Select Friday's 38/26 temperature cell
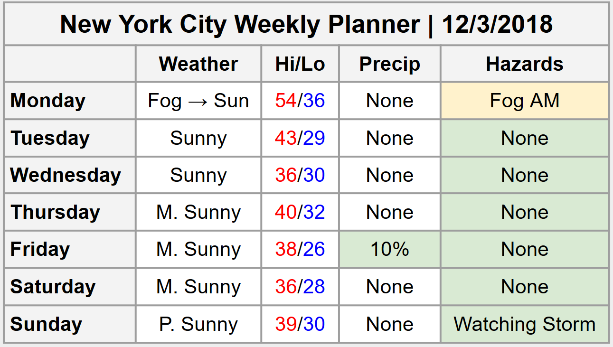The image size is (613, 347). [x=300, y=249]
